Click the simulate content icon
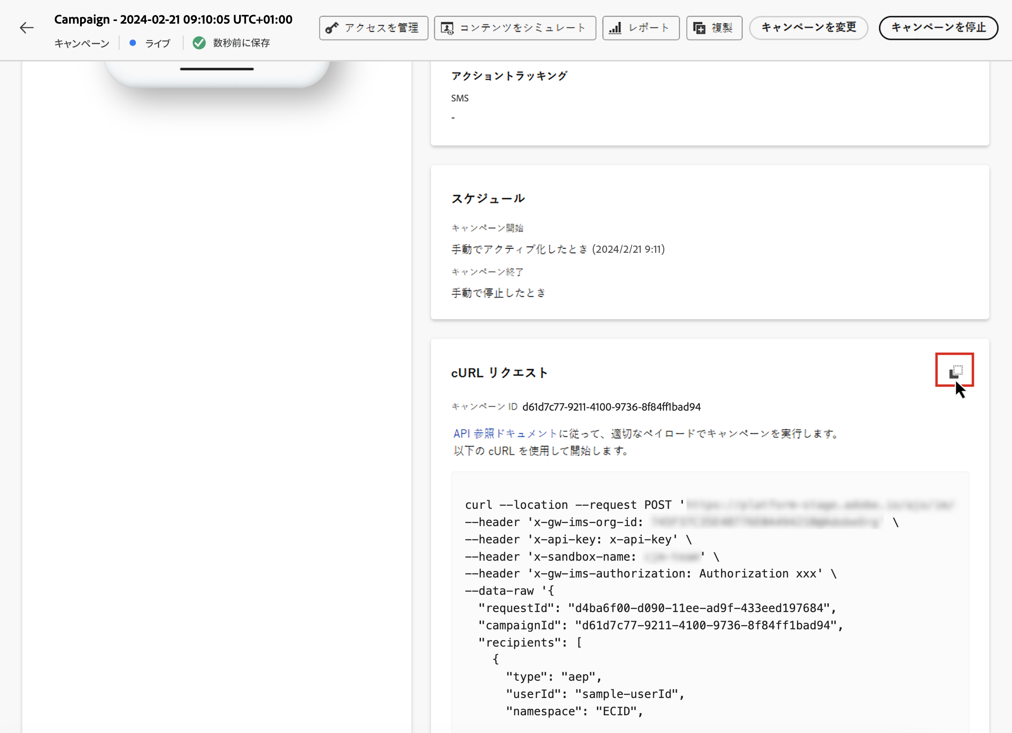 [x=447, y=28]
